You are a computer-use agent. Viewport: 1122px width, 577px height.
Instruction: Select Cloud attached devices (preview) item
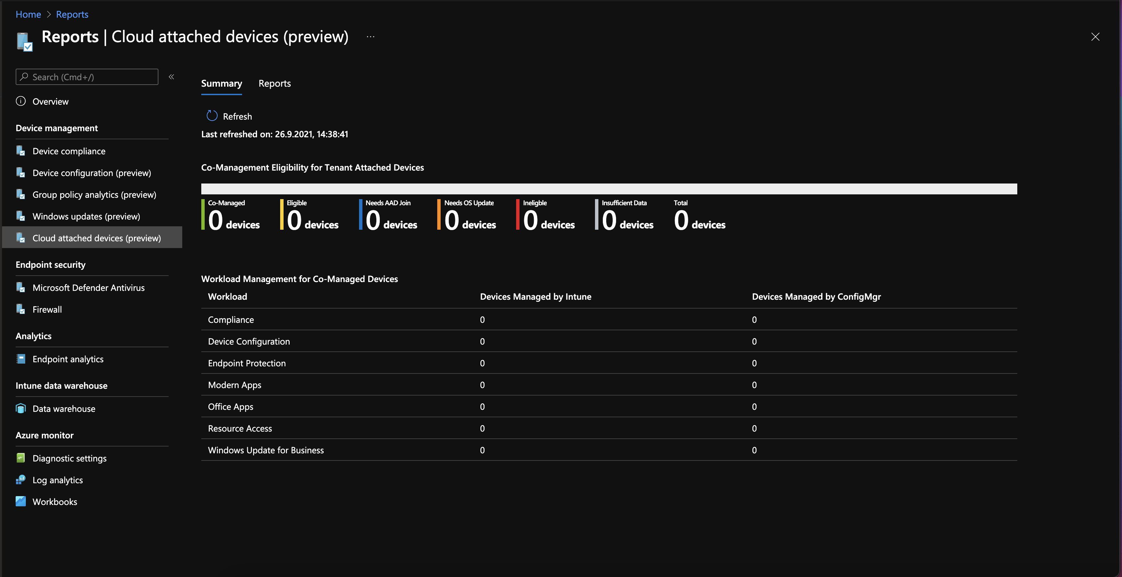point(92,237)
